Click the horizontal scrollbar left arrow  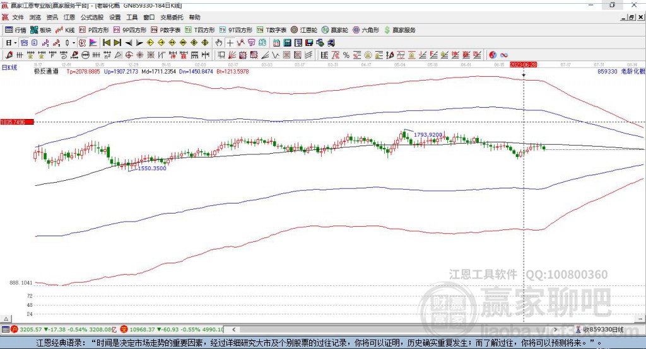(234, 329)
